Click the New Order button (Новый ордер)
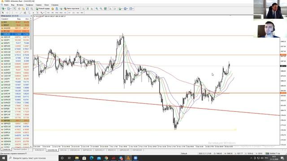Image resolution: width=287 pixels, height=161 pixels. click(43, 8)
